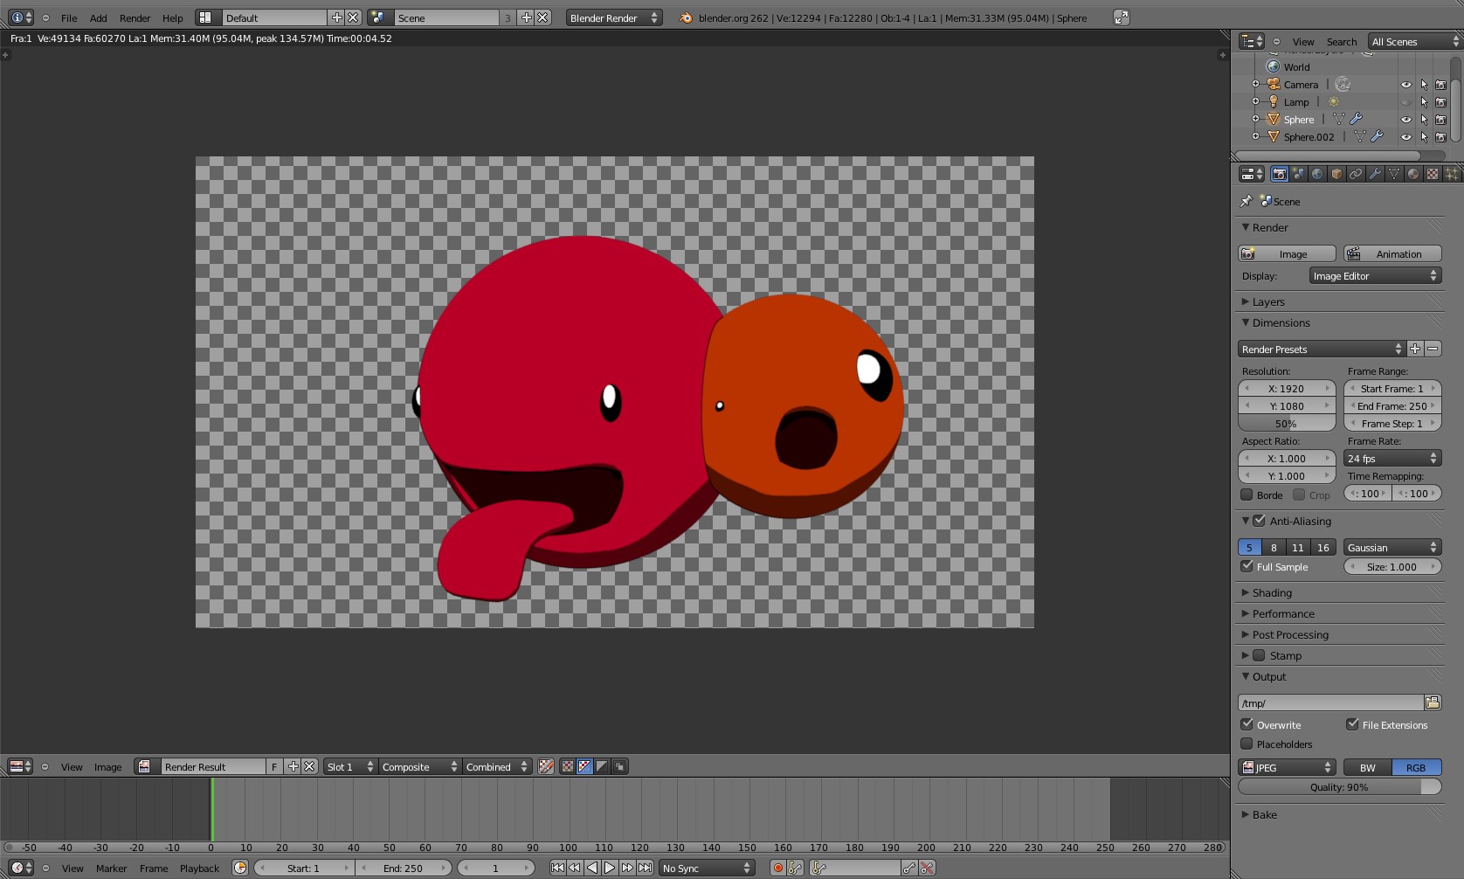
Task: Open the Texture checkerboard properties tab
Action: (1433, 174)
